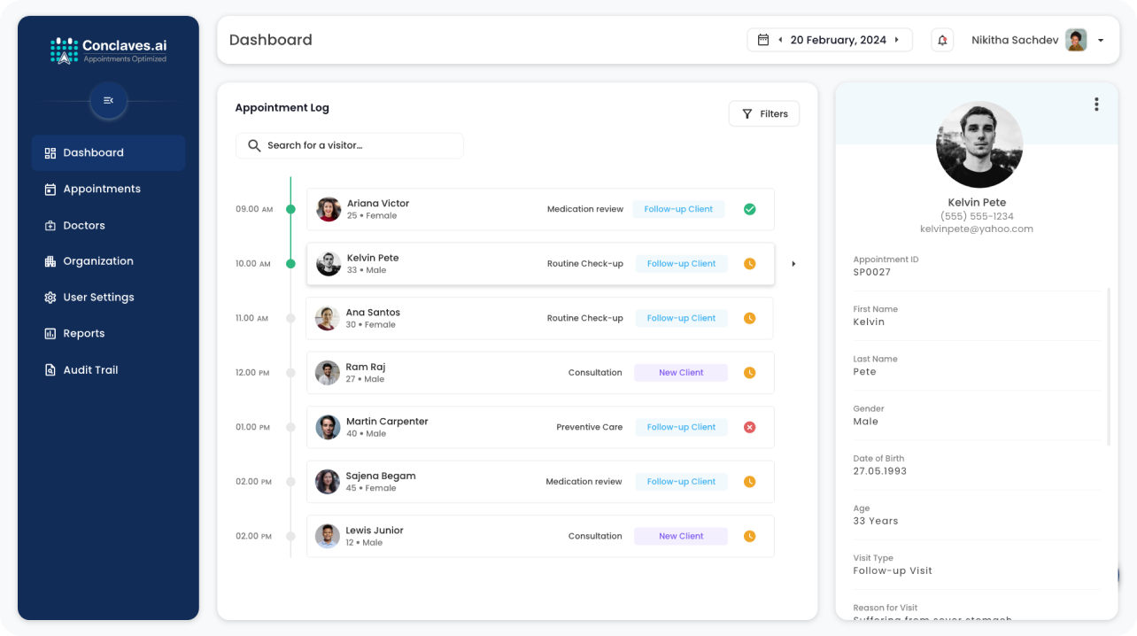Navigate to Doctors in the sidebar
Screen dimensions: 1137x636
83,225
